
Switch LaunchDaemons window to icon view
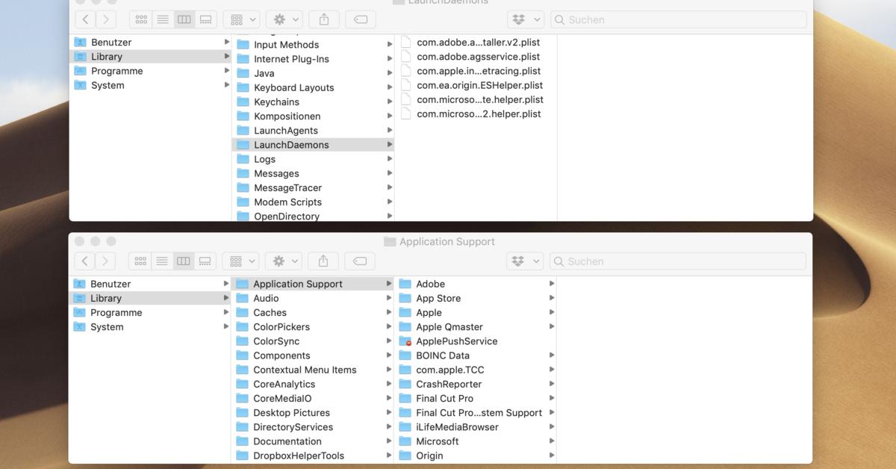tap(140, 19)
